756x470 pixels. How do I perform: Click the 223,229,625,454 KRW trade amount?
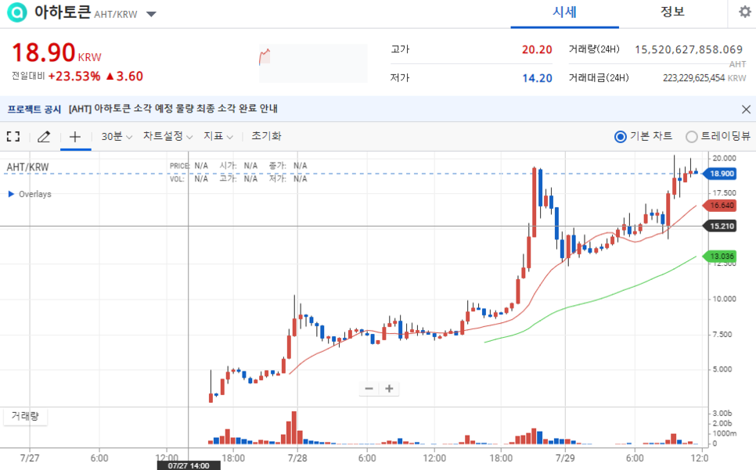click(x=704, y=78)
